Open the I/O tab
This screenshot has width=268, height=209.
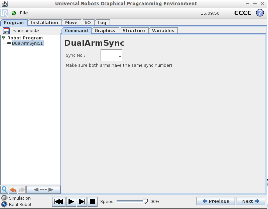(88, 23)
